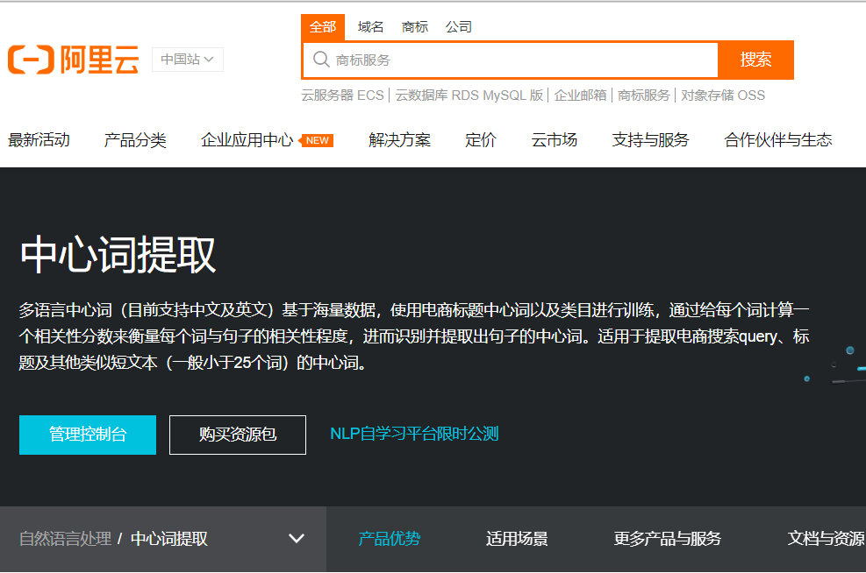This screenshot has height=573, width=866.
Task: Switch to the 适用场景 section tab
Action: pos(517,539)
